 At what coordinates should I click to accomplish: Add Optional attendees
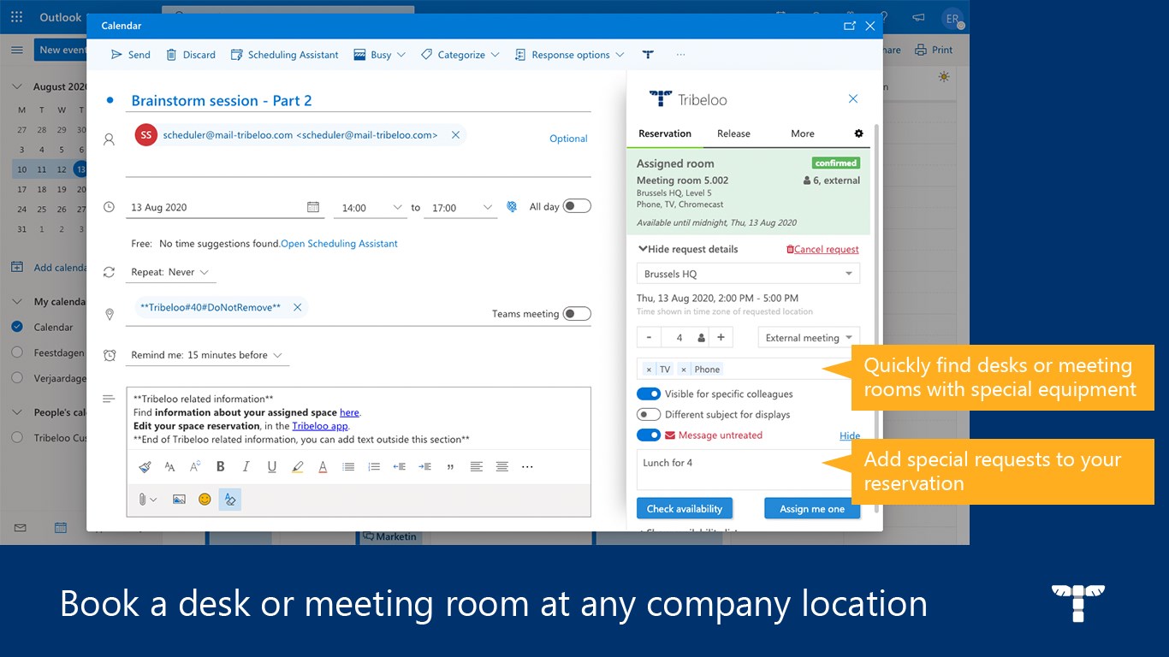(x=568, y=139)
